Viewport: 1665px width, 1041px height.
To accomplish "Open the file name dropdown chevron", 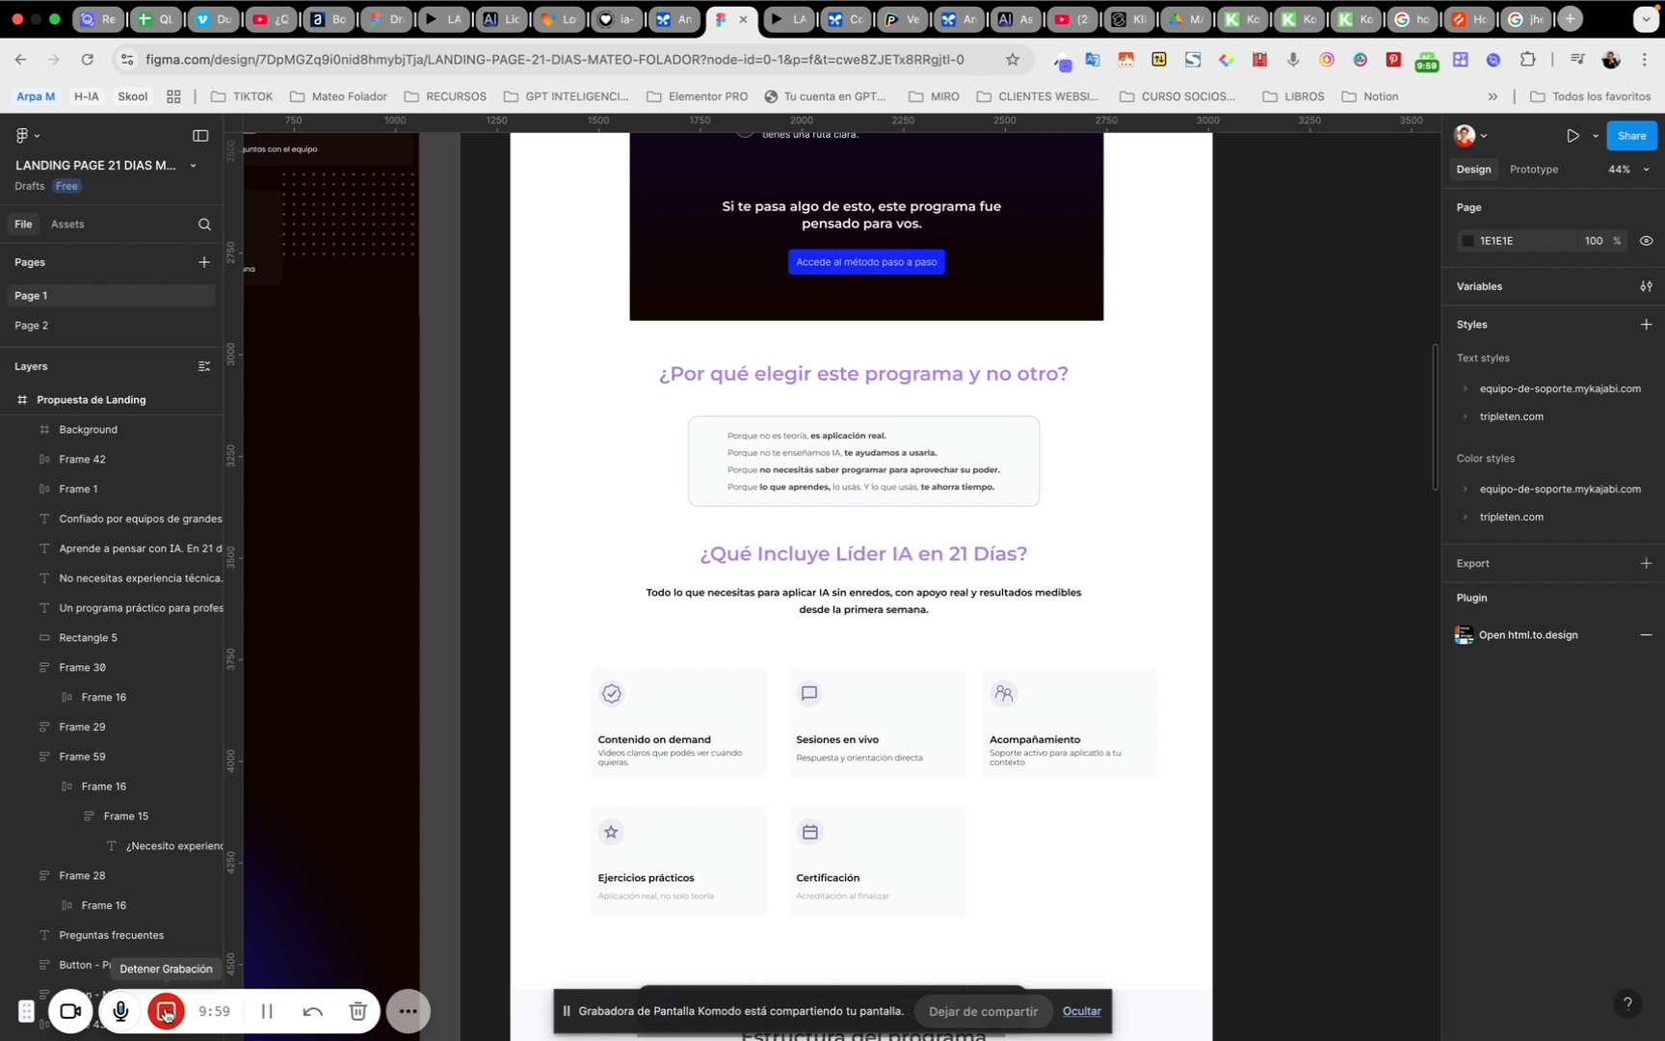I will (x=194, y=166).
